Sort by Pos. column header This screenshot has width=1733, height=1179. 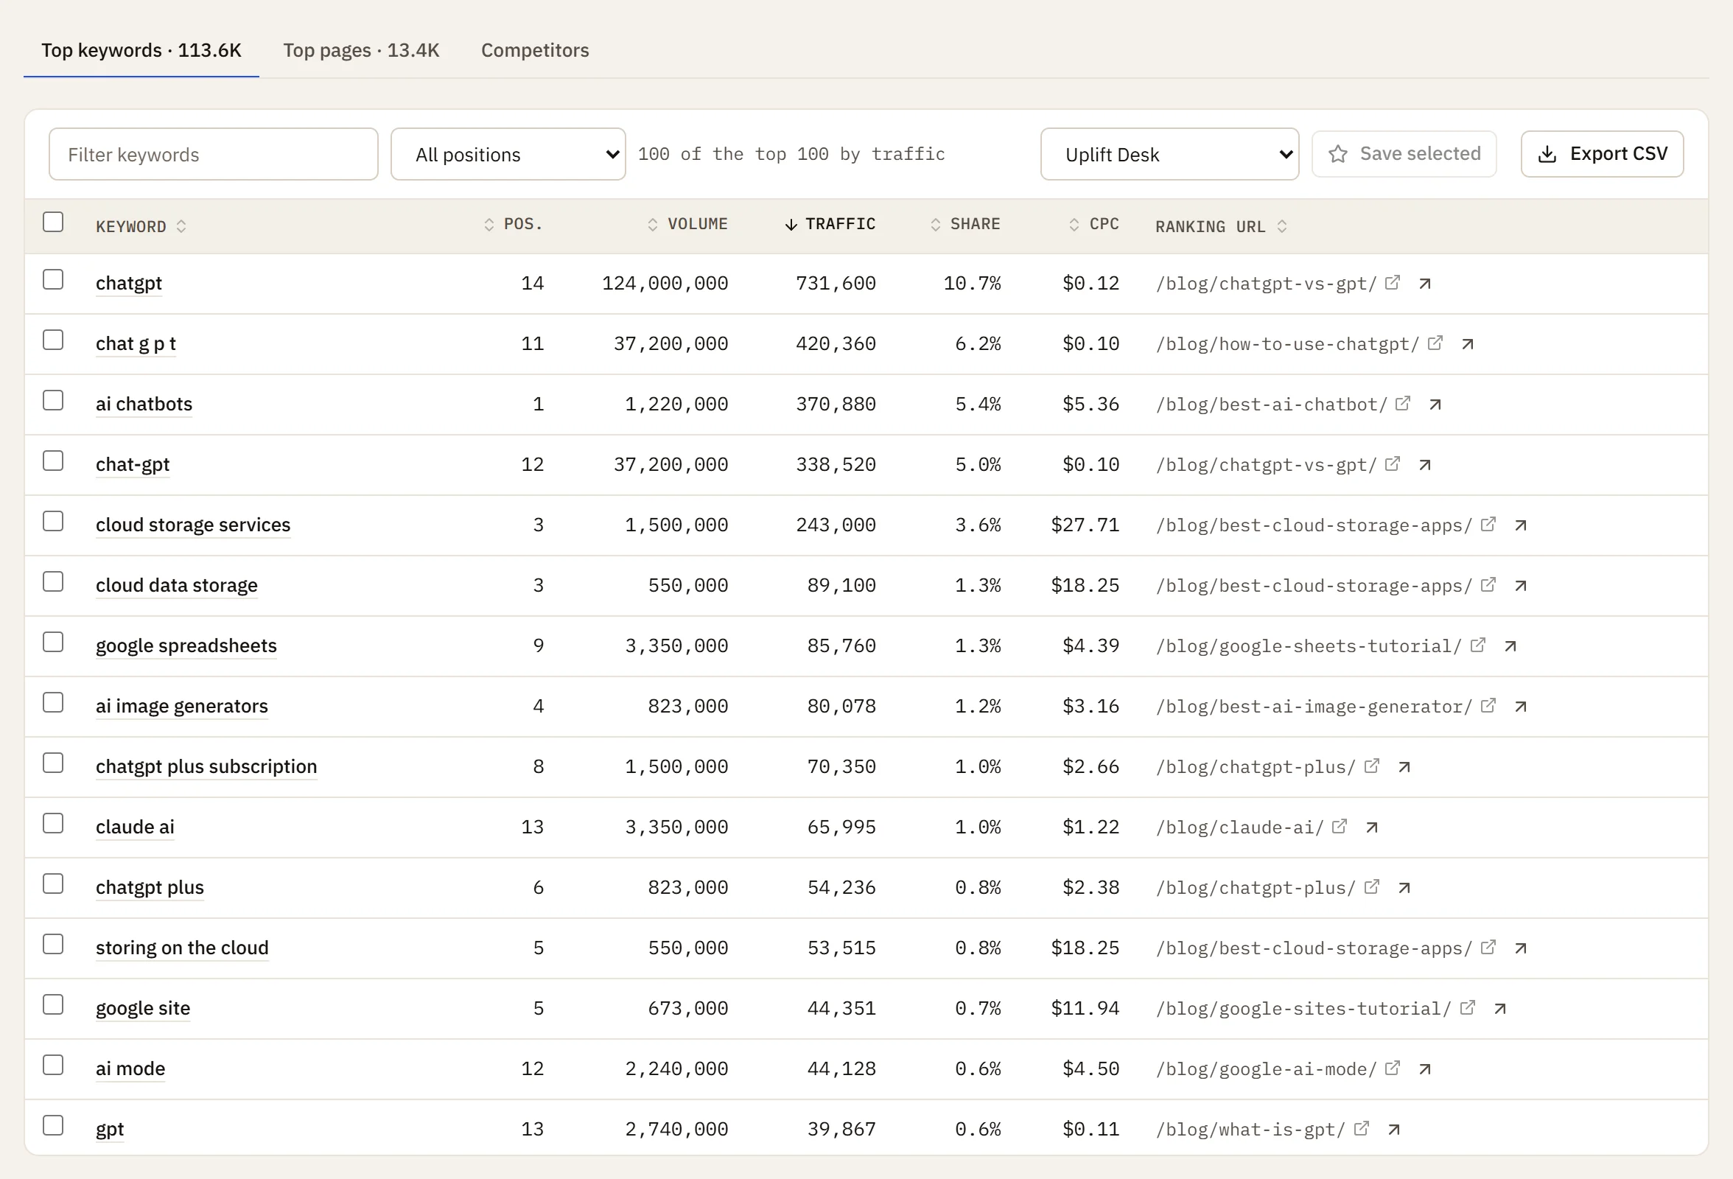point(514,225)
